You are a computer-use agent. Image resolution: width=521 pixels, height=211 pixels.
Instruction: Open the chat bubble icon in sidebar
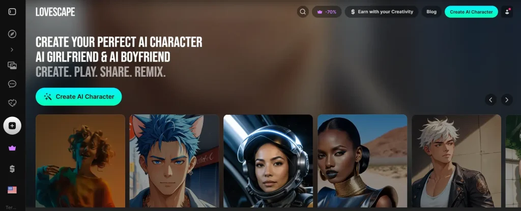pyautogui.click(x=12, y=84)
